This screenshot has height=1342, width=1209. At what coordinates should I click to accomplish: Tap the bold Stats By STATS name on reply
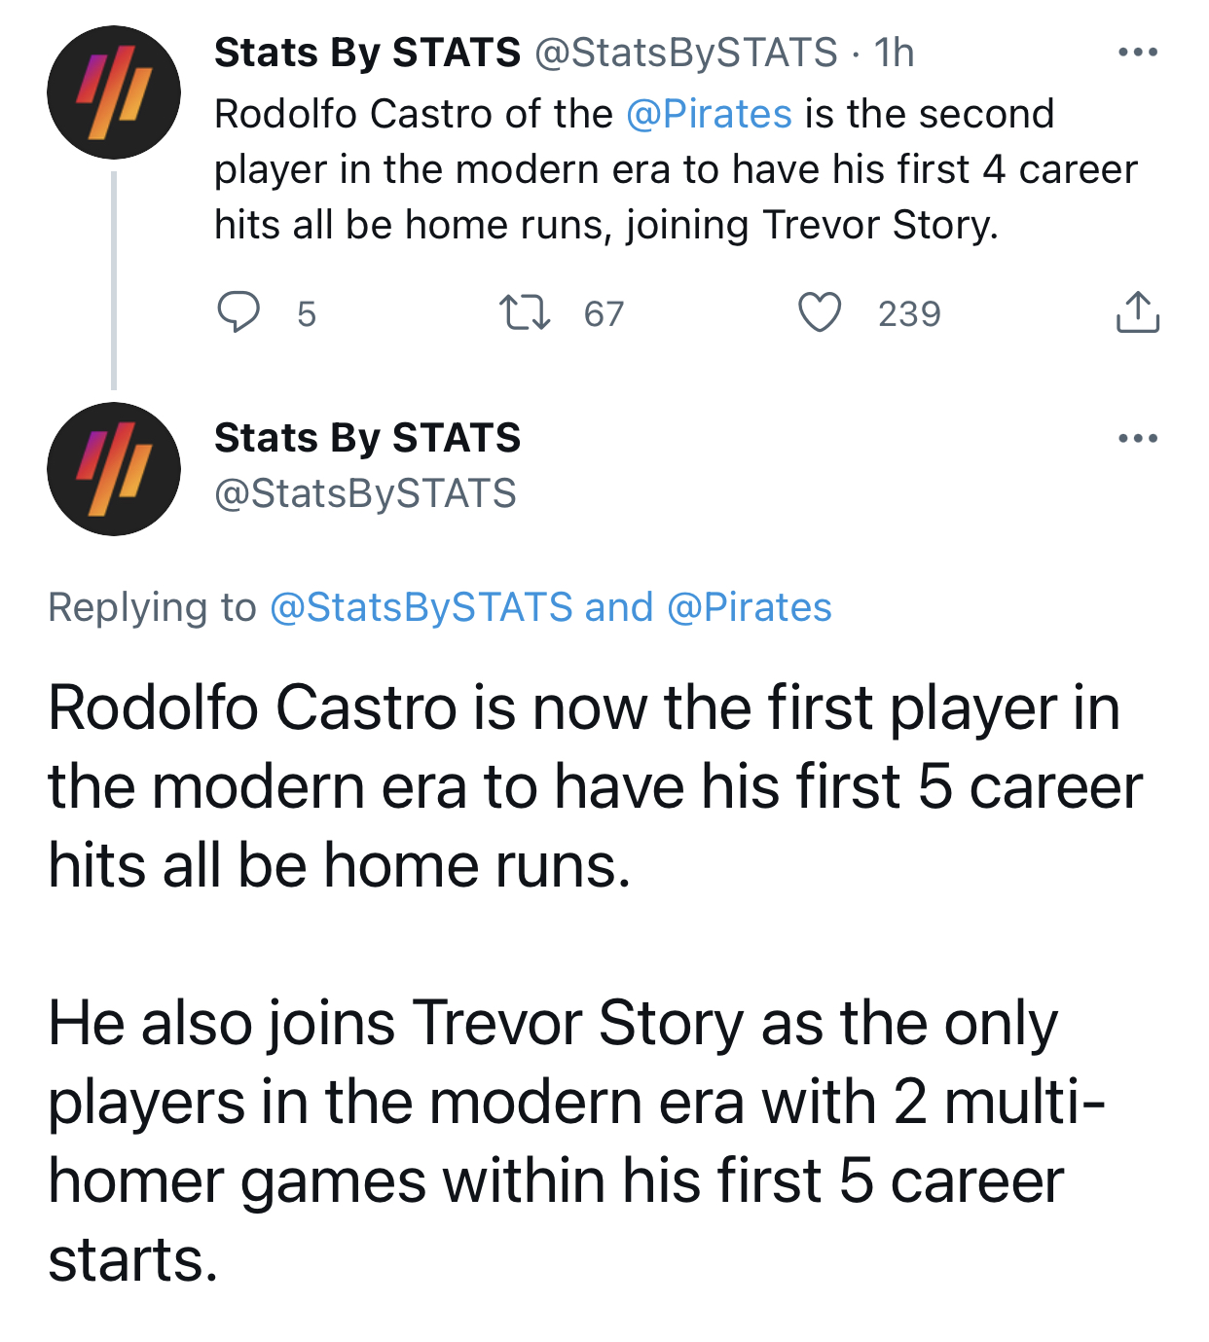pos(367,438)
